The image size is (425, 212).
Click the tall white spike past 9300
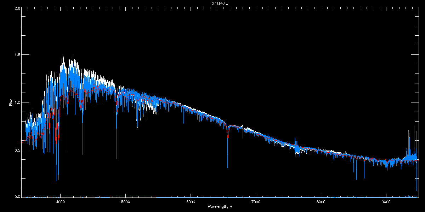click(x=414, y=140)
